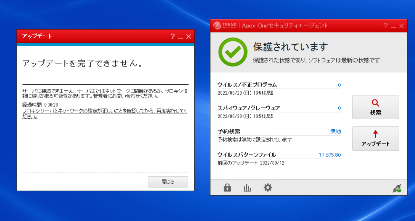This screenshot has width=415, height=221.
Task: Click the spyware/grayware count 0 link
Action: pos(339,108)
